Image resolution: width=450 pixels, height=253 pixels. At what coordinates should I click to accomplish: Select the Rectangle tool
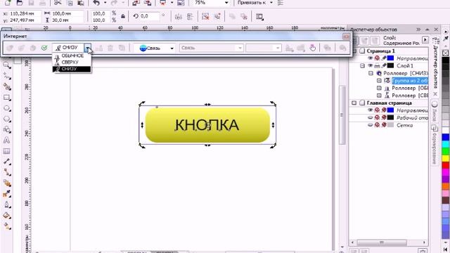pyautogui.click(x=7, y=98)
